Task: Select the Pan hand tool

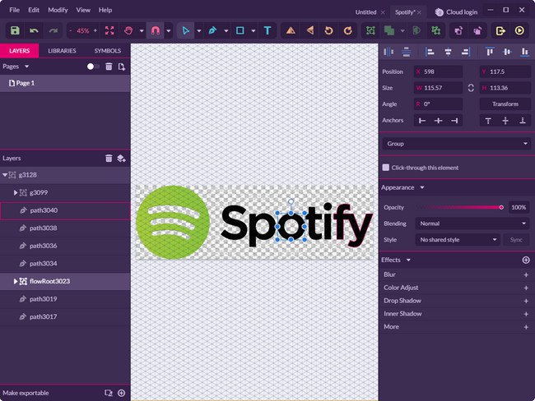Action: (x=128, y=30)
